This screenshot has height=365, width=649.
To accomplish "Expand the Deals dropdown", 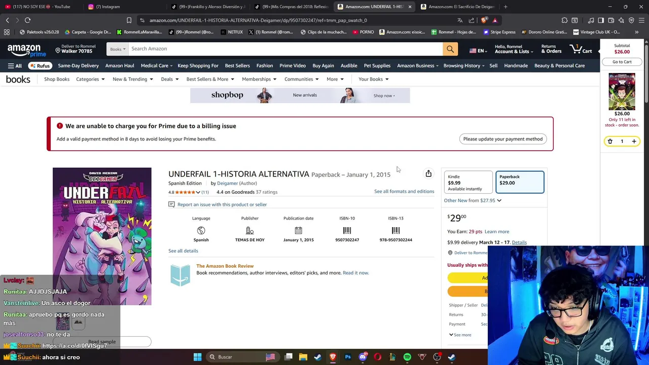I will tap(170, 79).
